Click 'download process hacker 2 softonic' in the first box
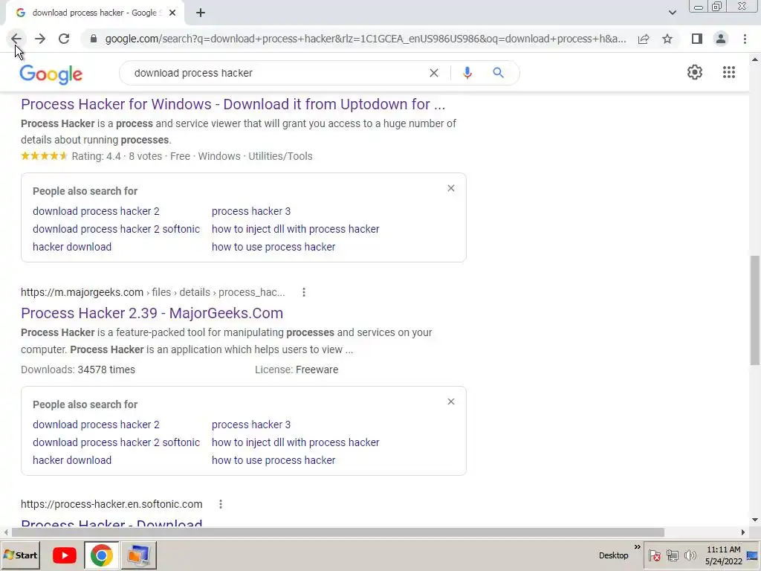Viewport: 761px width, 571px height. 116,229
